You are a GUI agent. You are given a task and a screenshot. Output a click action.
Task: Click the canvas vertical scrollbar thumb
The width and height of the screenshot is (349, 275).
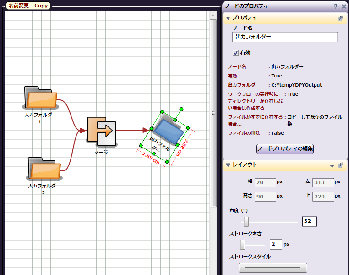[x=213, y=113]
